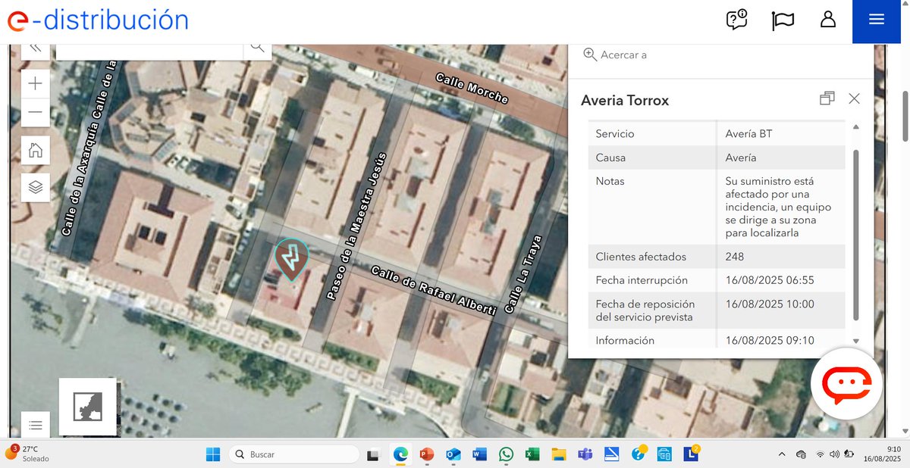Collapse the side panel with double chevron
This screenshot has height=468, width=910.
(36, 48)
